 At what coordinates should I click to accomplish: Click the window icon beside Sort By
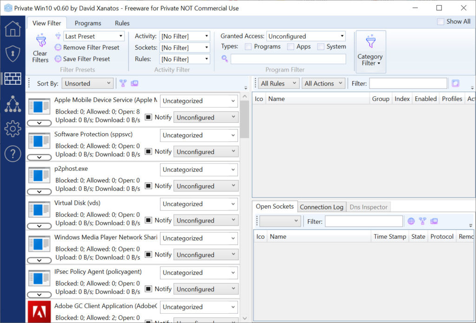134,83
